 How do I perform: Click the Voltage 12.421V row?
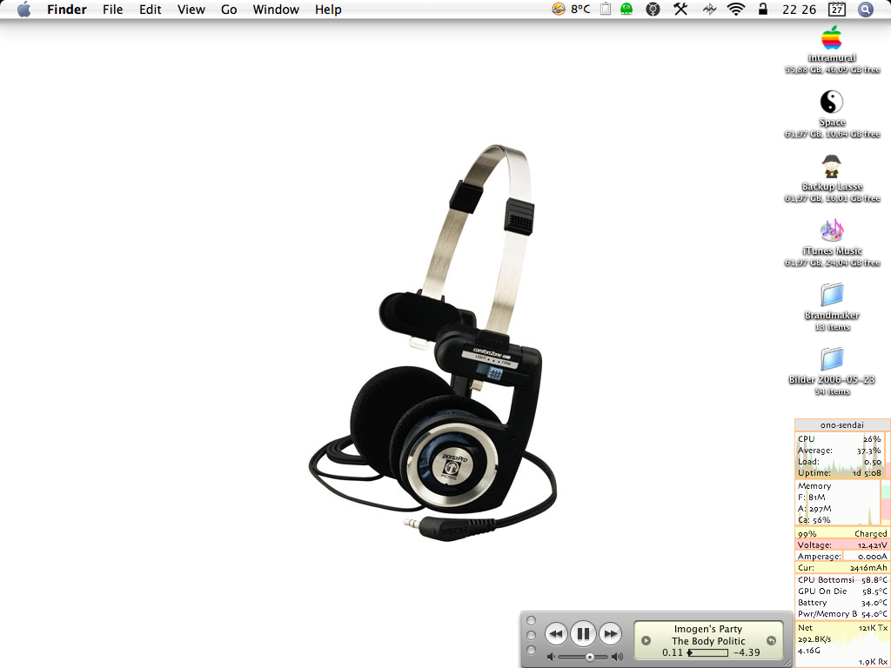coord(842,545)
